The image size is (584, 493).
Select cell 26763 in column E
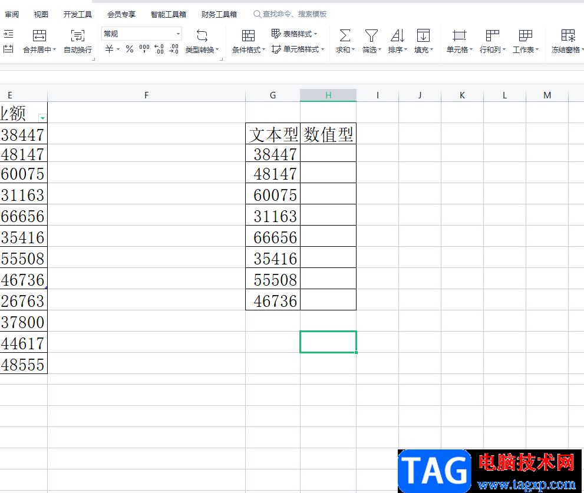(x=24, y=300)
